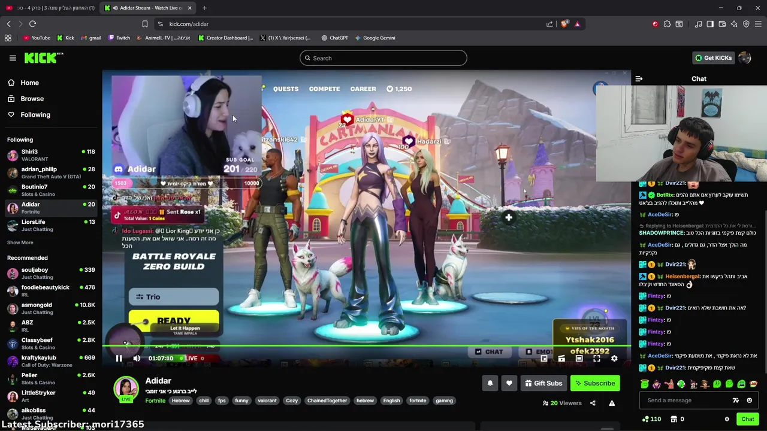The width and height of the screenshot is (767, 431).
Task: Open a new browser tab
Action: [204, 8]
